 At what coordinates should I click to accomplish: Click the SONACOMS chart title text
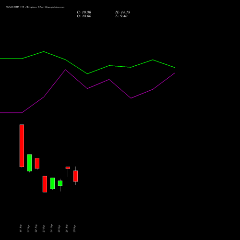35,7
